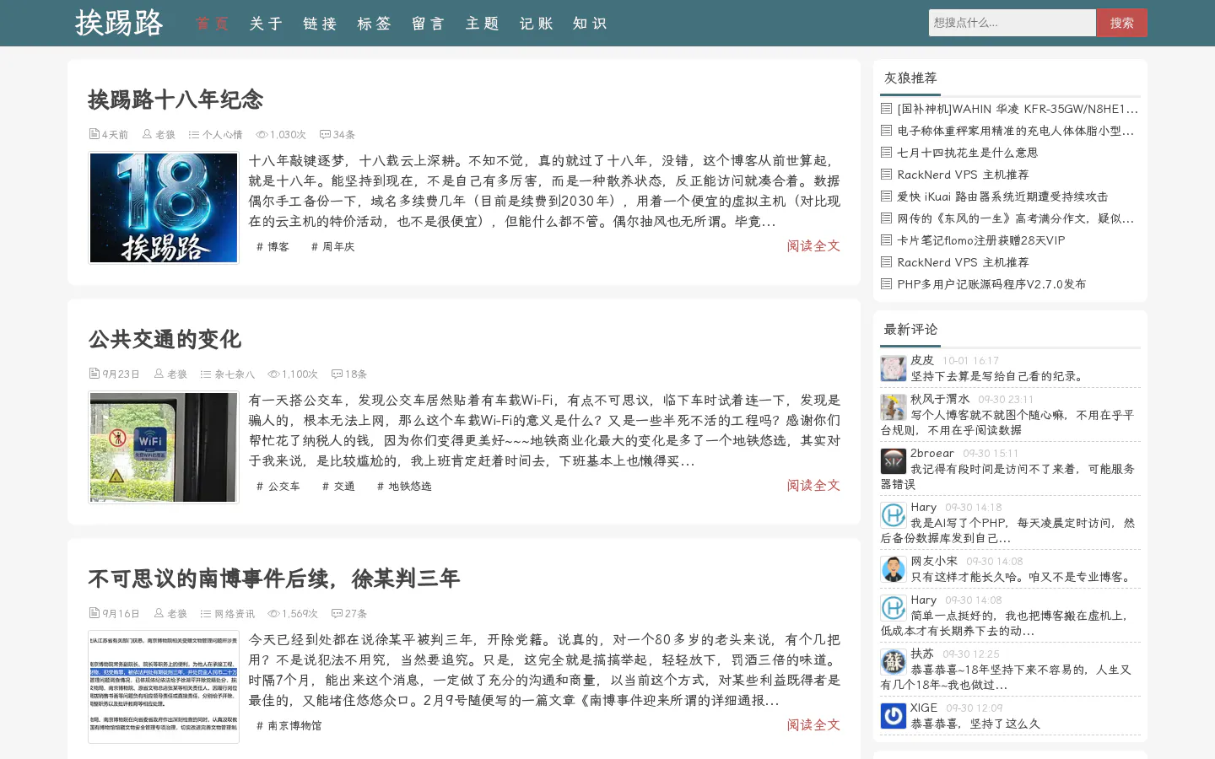Click the author icon on the 18年纪念 post
The image size is (1215, 759).
(147, 135)
